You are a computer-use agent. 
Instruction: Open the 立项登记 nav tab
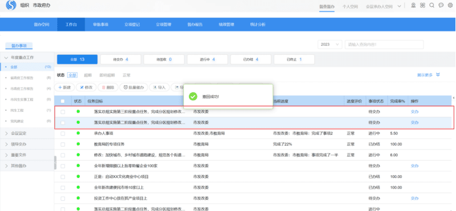click(x=132, y=25)
